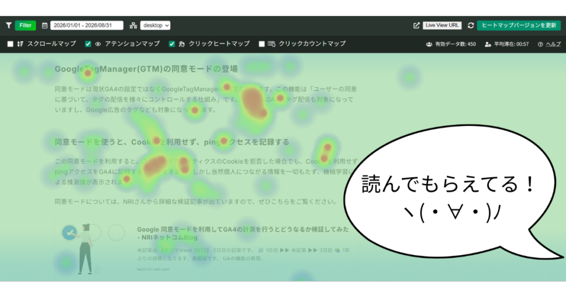Uncheck the アテンションマップ checkbox
The width and height of the screenshot is (566, 297).
(88, 44)
